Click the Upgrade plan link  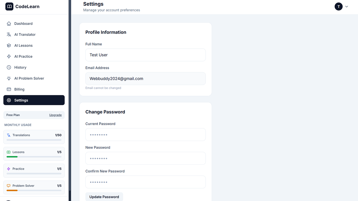click(55, 115)
